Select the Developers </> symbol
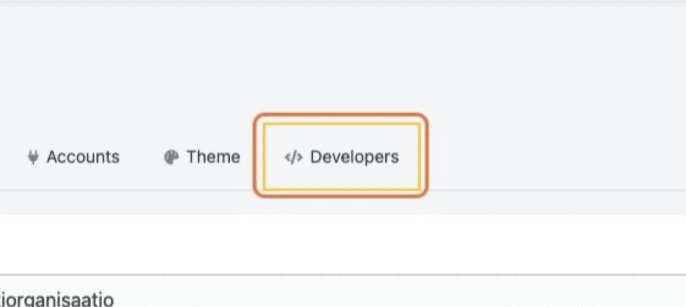686x307 pixels. [293, 157]
